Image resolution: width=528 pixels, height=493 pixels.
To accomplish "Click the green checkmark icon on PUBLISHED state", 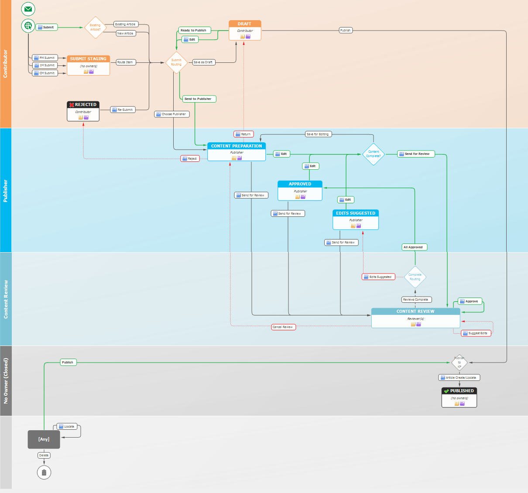I will (446, 391).
